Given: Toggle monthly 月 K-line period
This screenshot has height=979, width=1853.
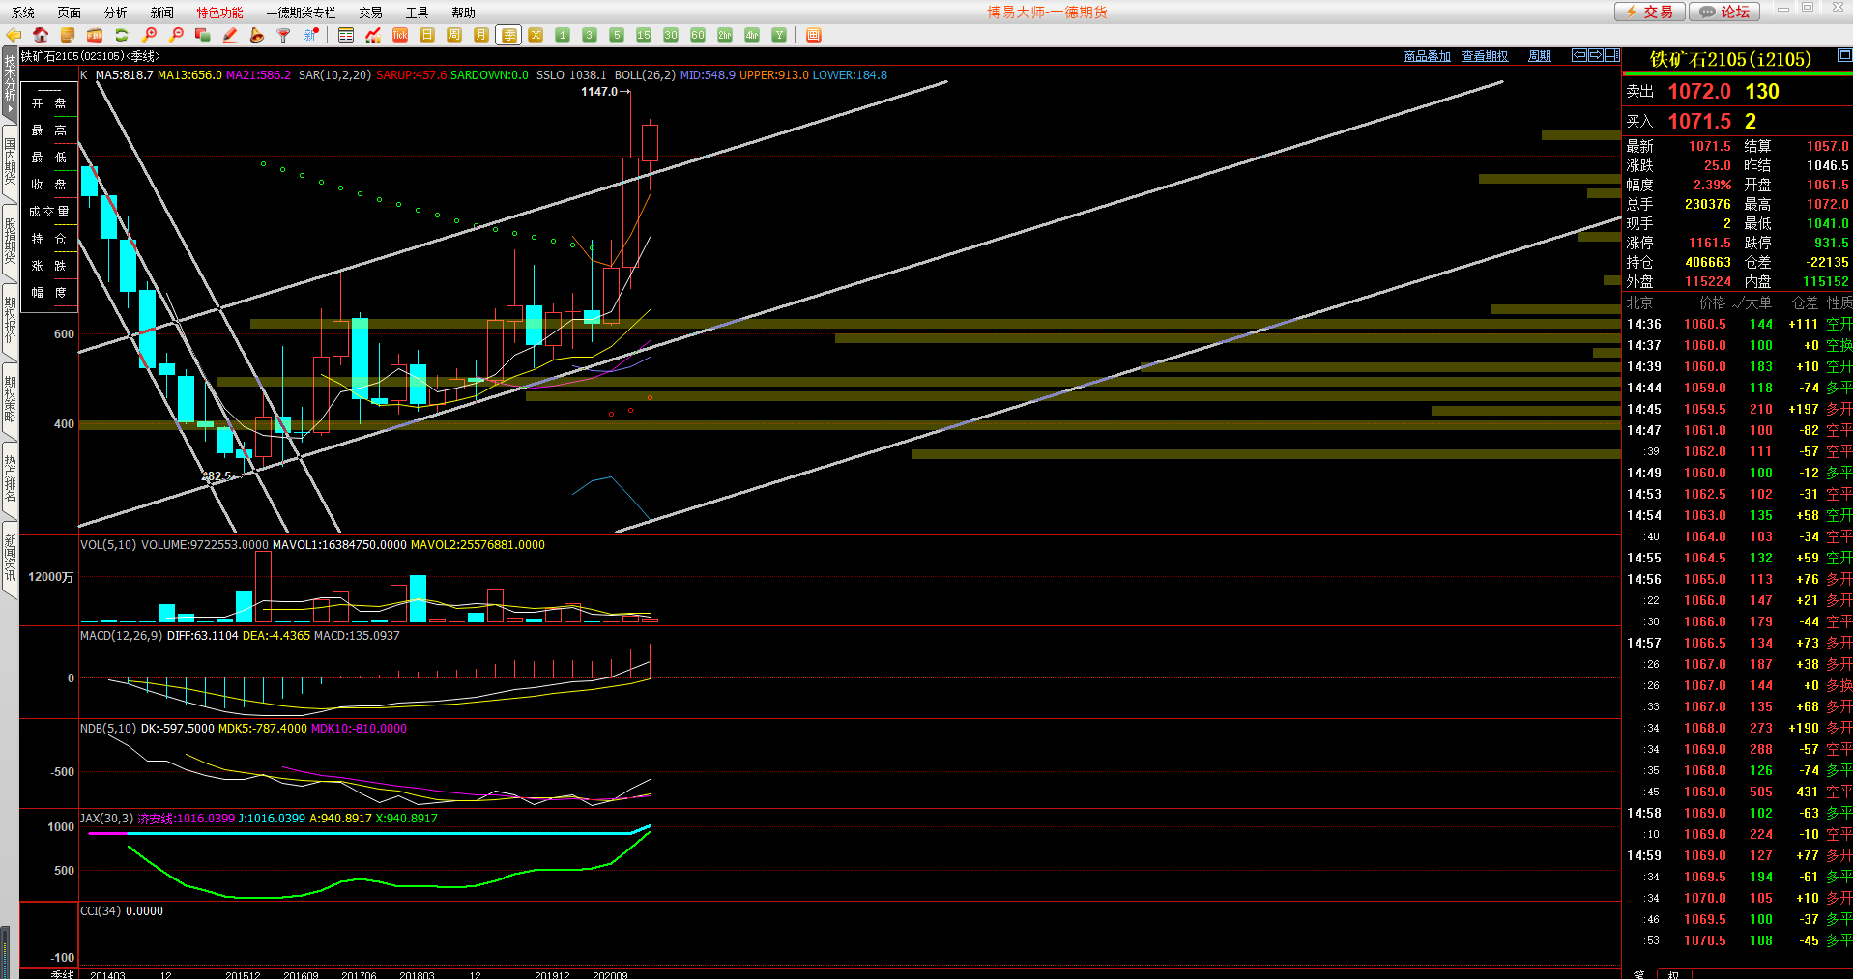Looking at the screenshot, I should [481, 35].
